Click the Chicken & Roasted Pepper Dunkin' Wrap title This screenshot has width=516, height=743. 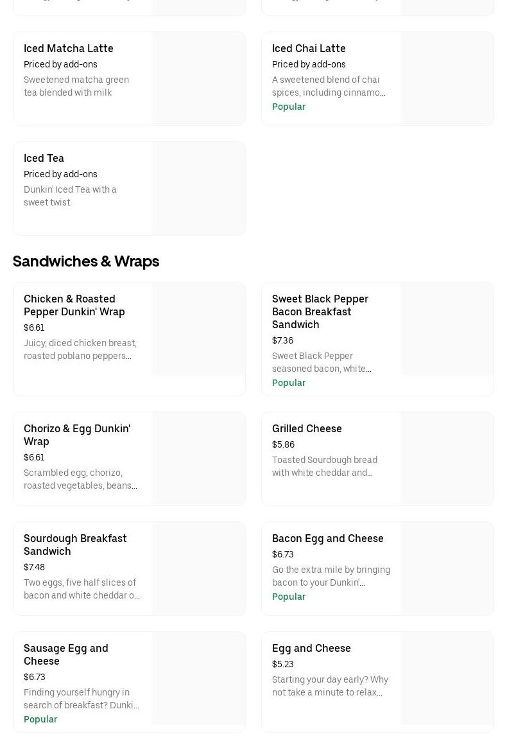click(x=74, y=305)
